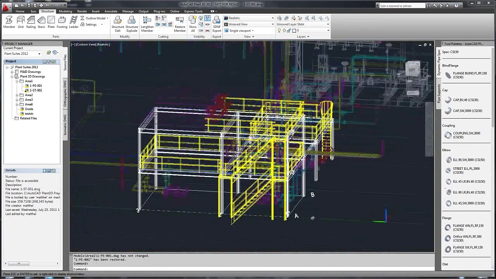
Task: Switch to the Modeling ribbon tab
Action: tap(65, 11)
